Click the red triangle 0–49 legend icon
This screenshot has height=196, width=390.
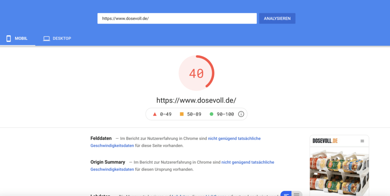tap(155, 114)
